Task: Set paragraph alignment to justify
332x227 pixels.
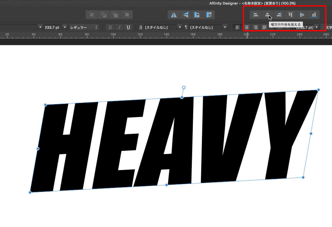Action: coord(264,27)
